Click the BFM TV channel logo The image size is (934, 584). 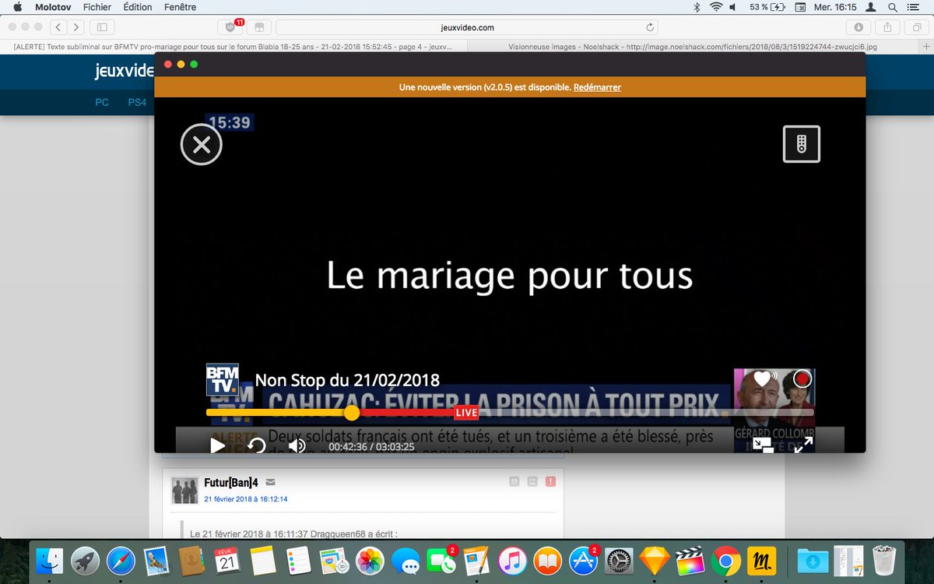pos(222,380)
